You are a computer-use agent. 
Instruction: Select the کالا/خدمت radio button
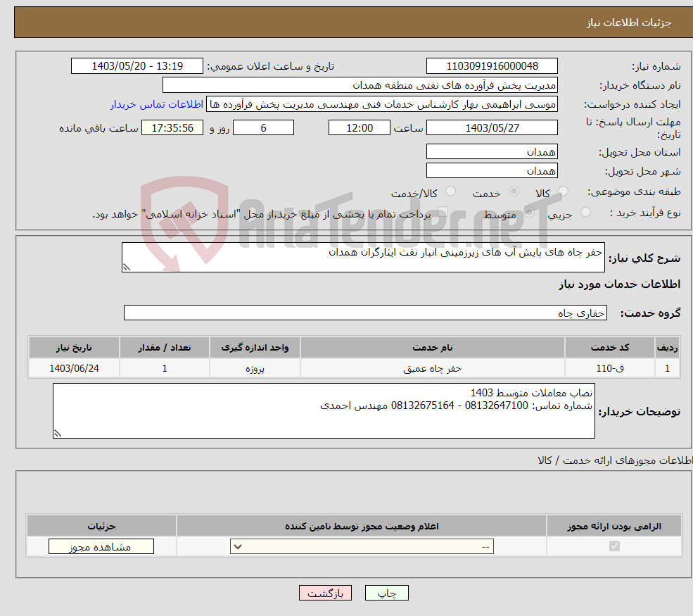pos(450,191)
